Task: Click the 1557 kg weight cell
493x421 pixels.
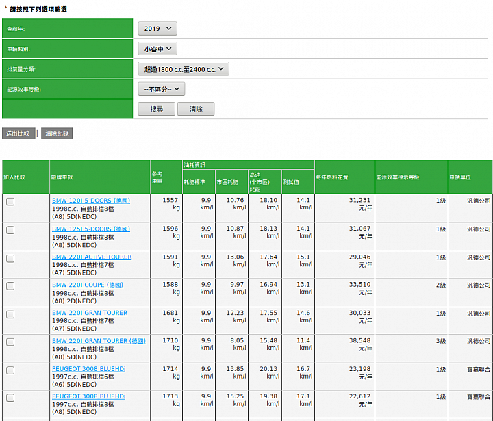Action: click(x=166, y=208)
